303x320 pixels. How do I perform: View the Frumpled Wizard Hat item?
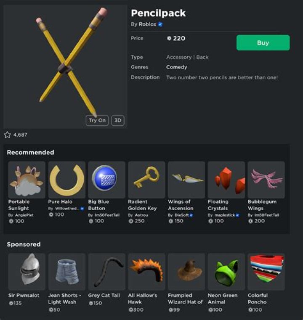[186, 272]
